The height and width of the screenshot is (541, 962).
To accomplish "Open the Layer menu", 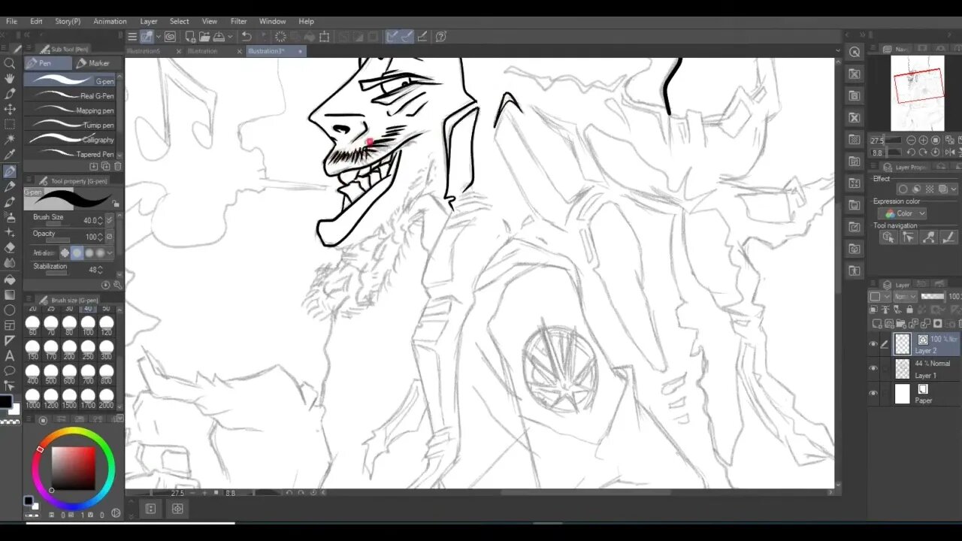I will (x=149, y=21).
